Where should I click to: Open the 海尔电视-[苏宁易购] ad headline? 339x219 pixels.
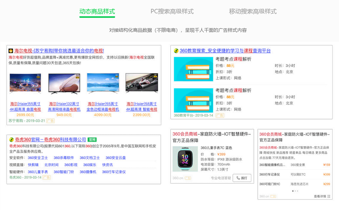pos(59,51)
